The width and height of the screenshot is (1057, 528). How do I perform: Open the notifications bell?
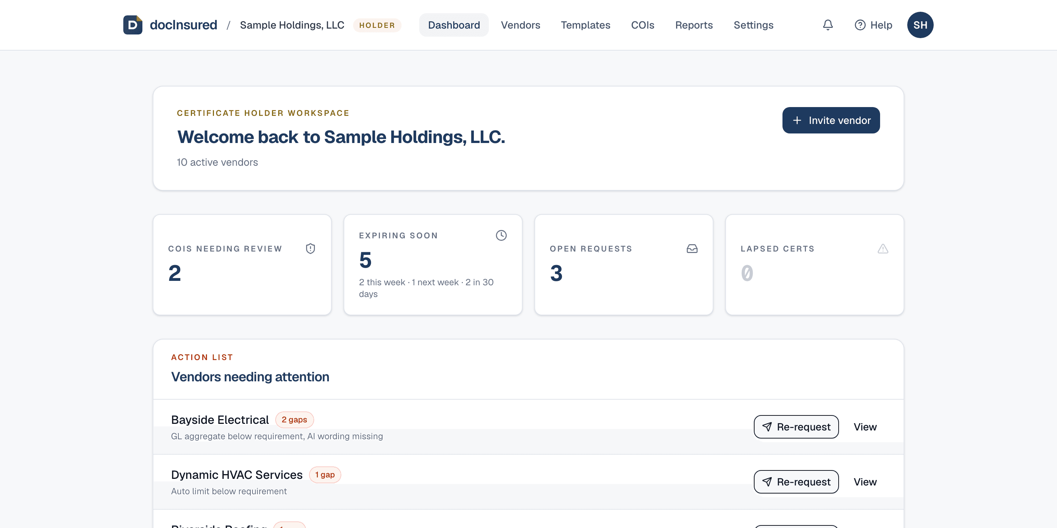[828, 25]
